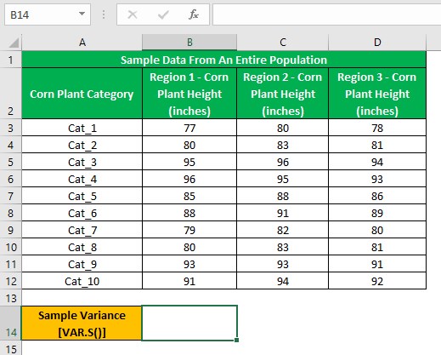Select the Sample Variance [VAR.S()] label cell
The height and width of the screenshot is (355, 441).
coord(82,324)
